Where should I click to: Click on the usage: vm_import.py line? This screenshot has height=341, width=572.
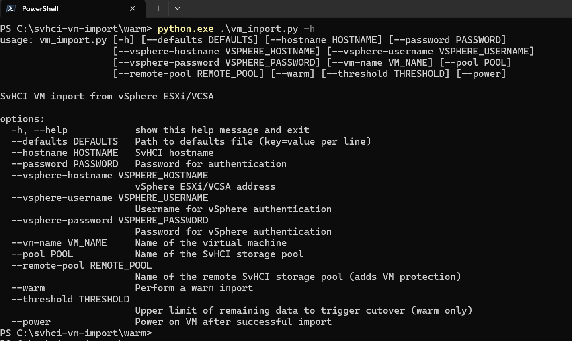(253, 40)
